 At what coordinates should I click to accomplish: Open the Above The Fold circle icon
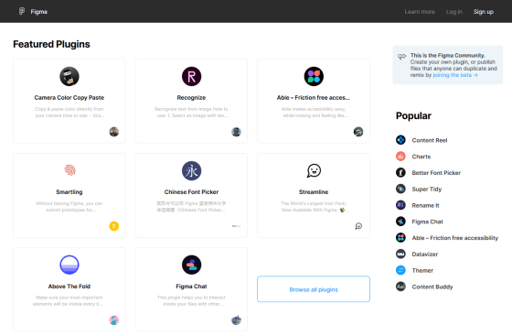[x=69, y=265]
